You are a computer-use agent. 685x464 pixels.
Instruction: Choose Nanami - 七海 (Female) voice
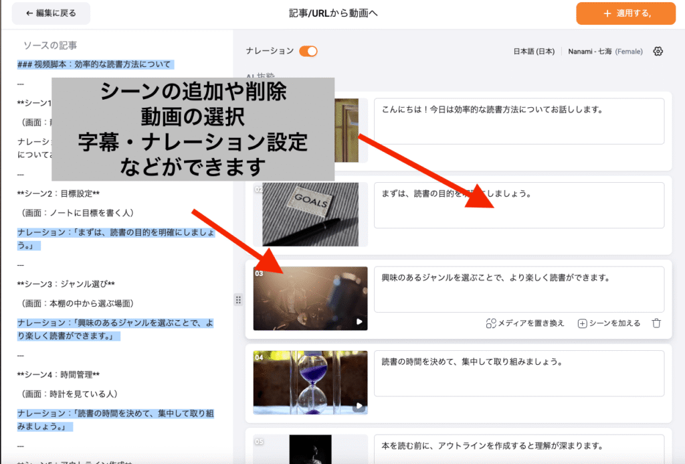click(x=605, y=51)
